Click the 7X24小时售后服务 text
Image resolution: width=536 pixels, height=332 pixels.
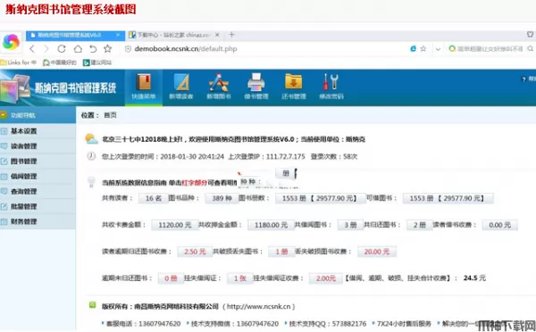click(404, 323)
